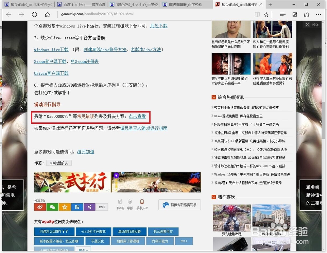The image size is (327, 253).
Task: Open the Steam客户端下载 link
Action: 50,62
